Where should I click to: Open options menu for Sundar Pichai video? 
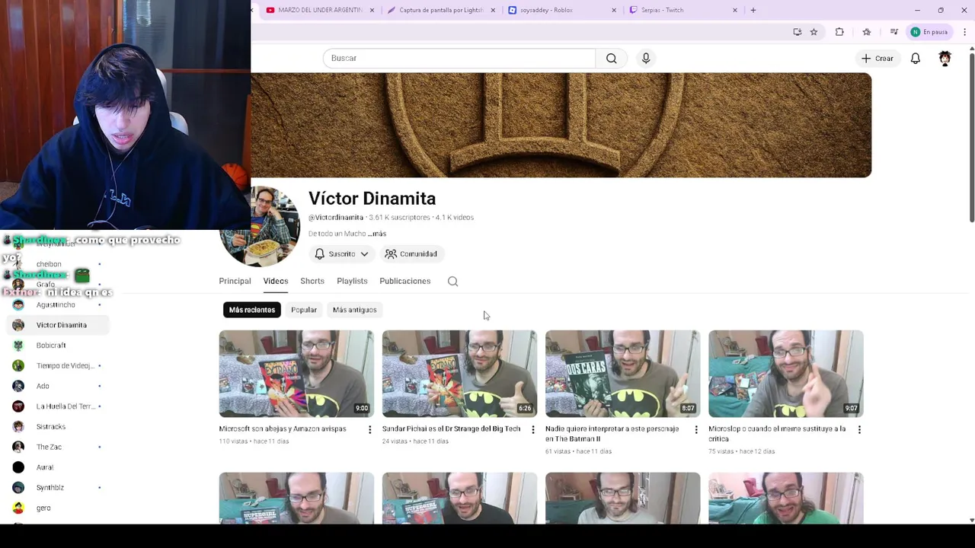point(533,430)
